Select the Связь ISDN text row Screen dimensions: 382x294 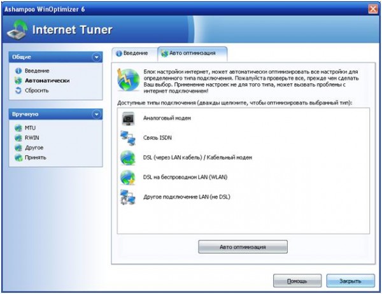click(x=157, y=138)
